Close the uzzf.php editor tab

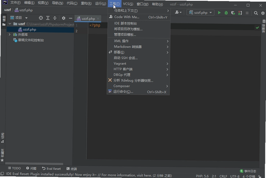click(x=98, y=18)
